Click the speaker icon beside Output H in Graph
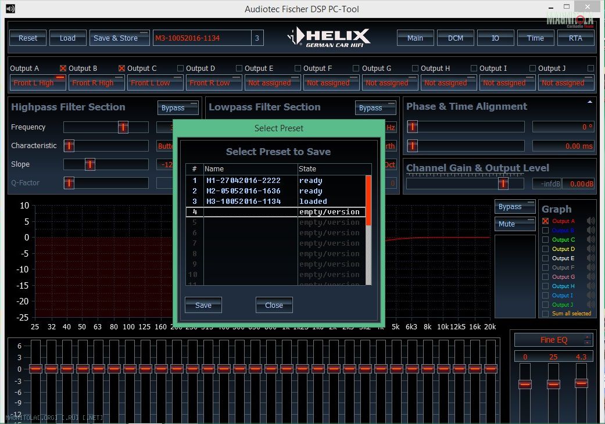Screen dimensions: 605x424 [x=591, y=286]
